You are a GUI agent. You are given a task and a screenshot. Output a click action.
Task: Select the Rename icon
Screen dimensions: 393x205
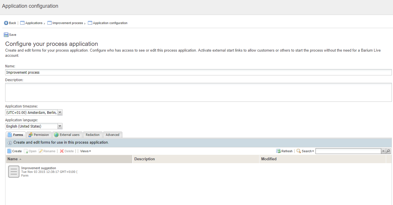[x=41, y=151]
